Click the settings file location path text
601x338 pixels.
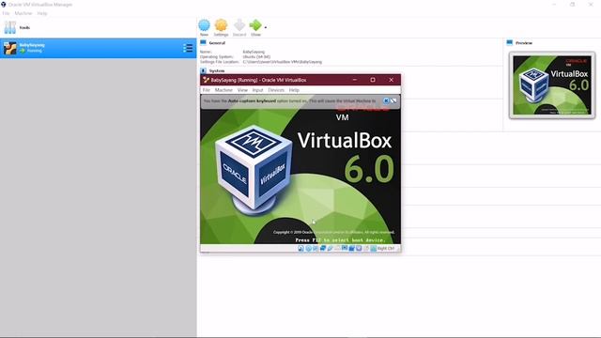point(283,62)
